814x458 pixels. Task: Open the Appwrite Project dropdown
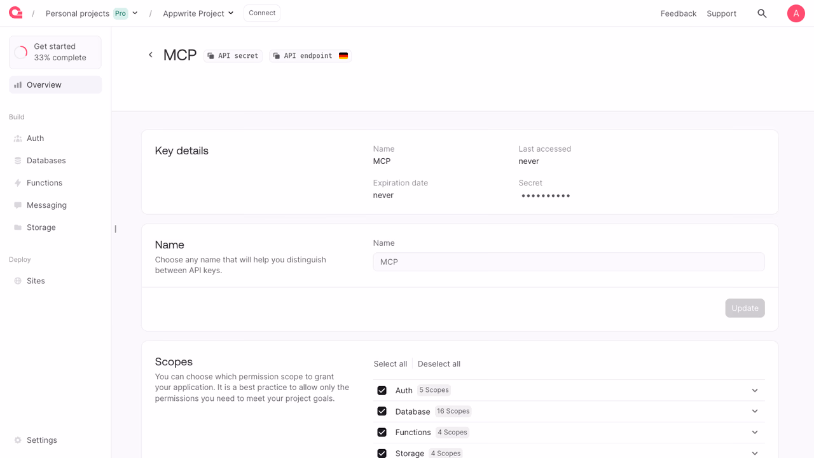(198, 13)
